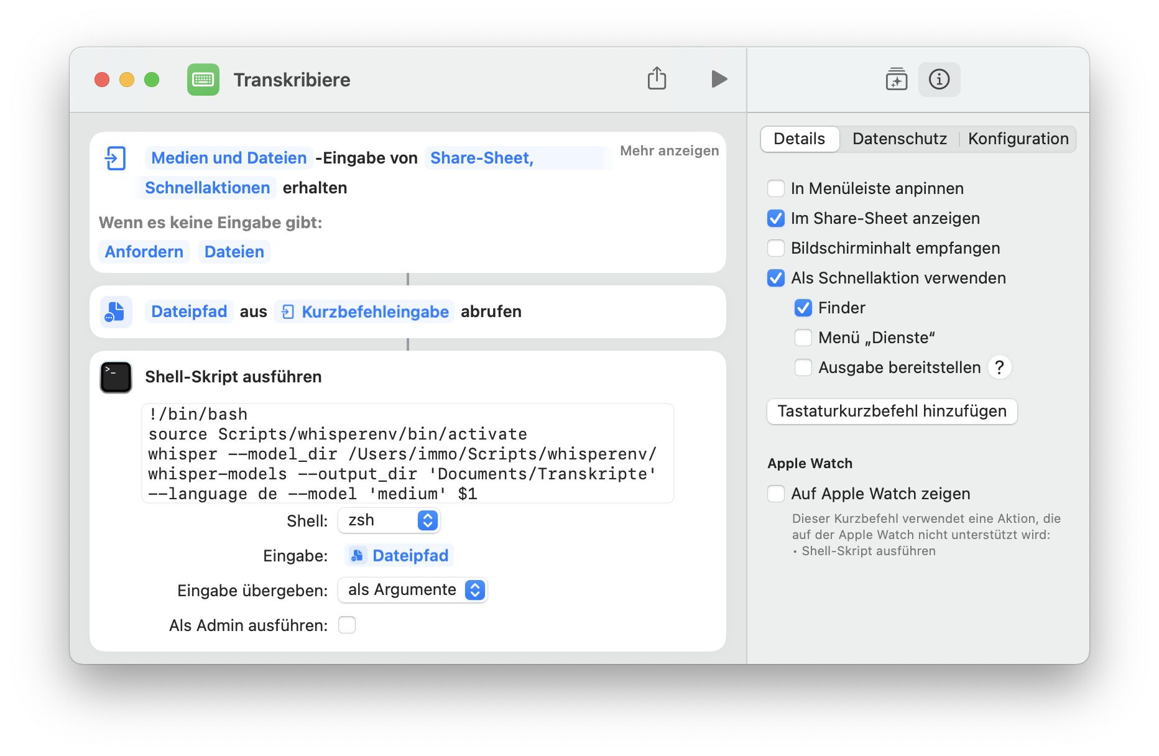The width and height of the screenshot is (1159, 756).
Task: Open the share button in toolbar
Action: (x=657, y=79)
